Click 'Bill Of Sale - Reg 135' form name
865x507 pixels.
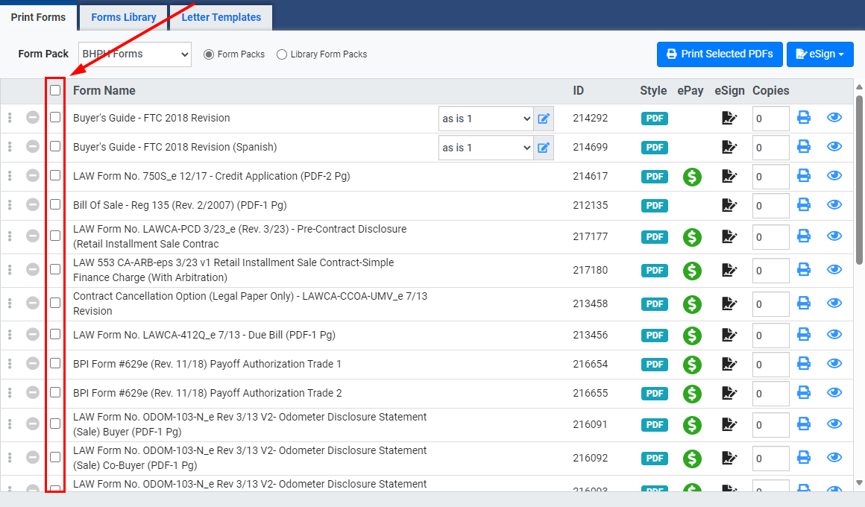click(x=180, y=205)
